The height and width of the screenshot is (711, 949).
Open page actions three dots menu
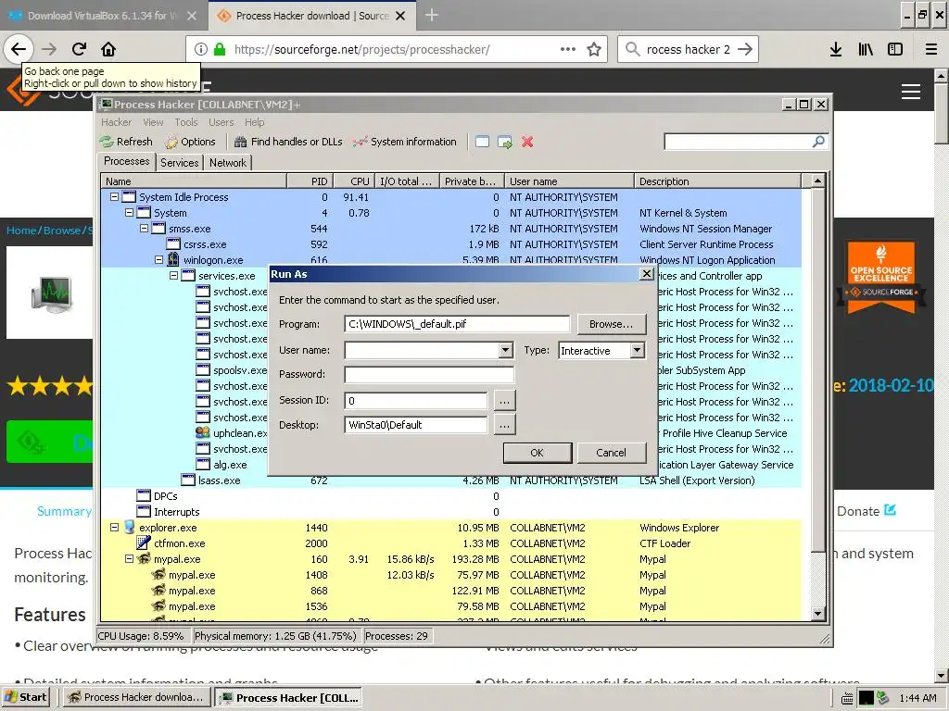point(568,49)
